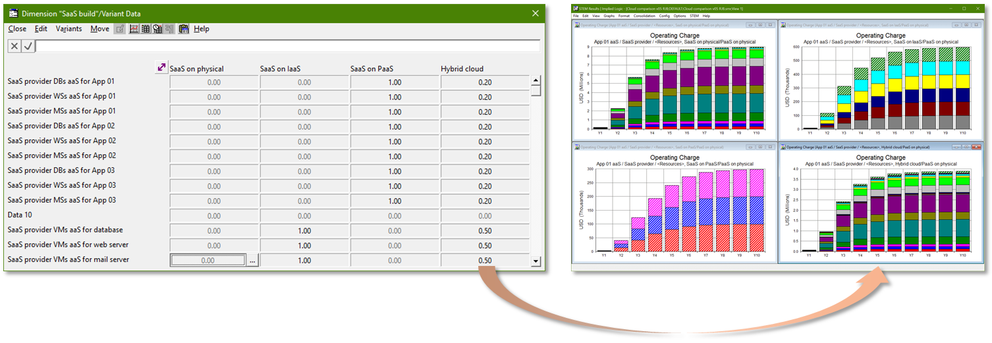Click the table scrollbar up arrow
The image size is (992, 343).
click(x=536, y=81)
